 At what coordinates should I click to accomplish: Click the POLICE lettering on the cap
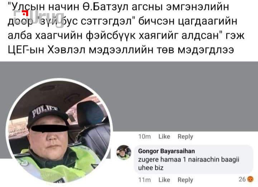pos(44,111)
